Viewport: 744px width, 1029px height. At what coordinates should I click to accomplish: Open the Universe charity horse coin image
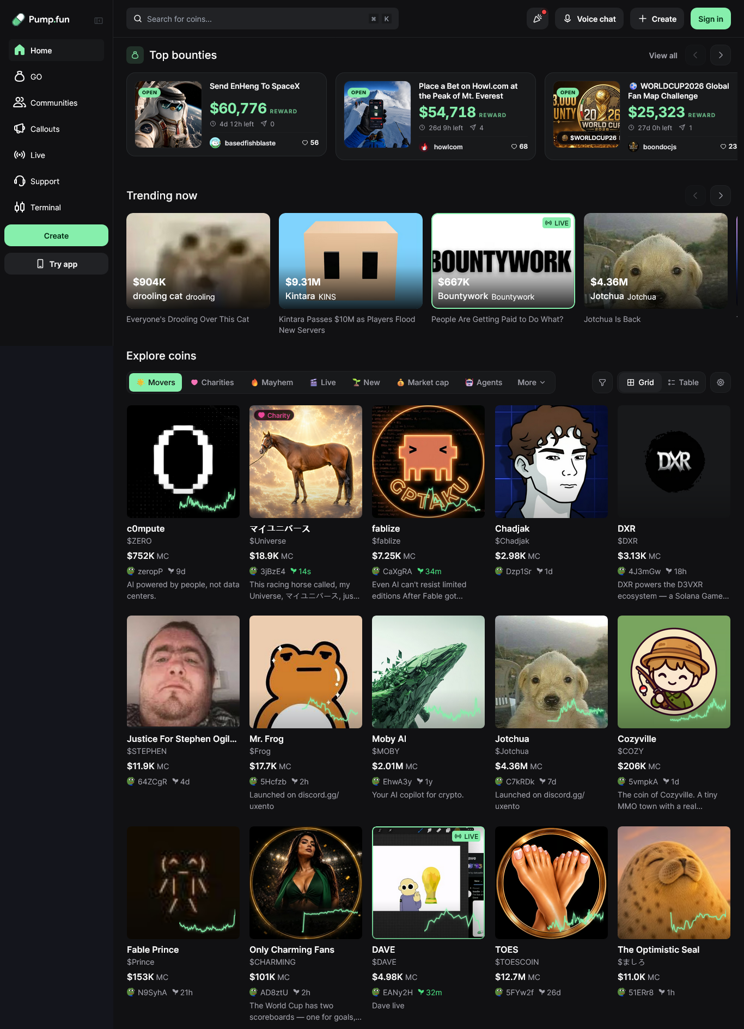(x=306, y=461)
